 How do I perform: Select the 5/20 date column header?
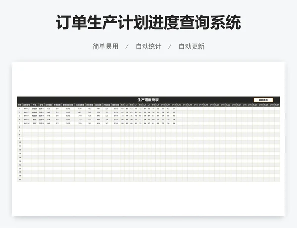(x=217, y=105)
